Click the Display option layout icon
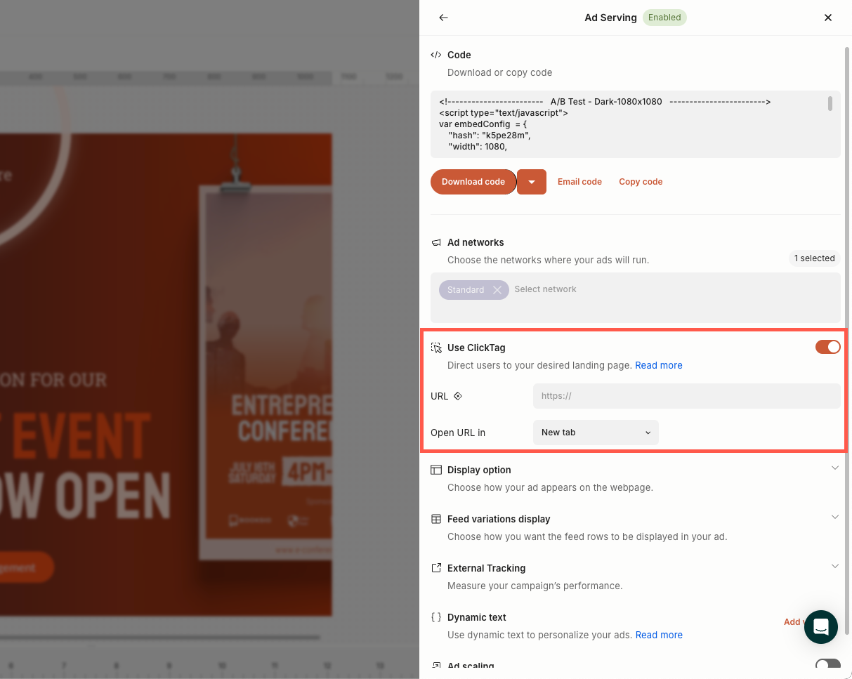Viewport: 852px width, 679px height. pyautogui.click(x=436, y=470)
